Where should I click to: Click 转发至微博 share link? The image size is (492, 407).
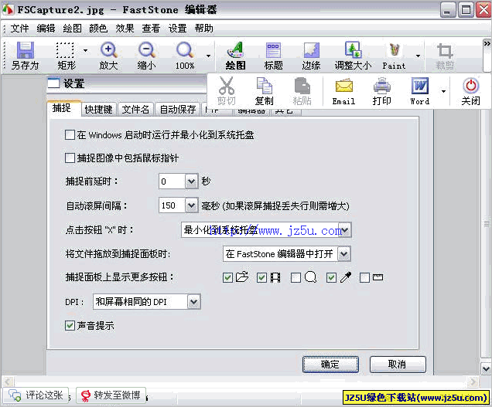coord(110,395)
